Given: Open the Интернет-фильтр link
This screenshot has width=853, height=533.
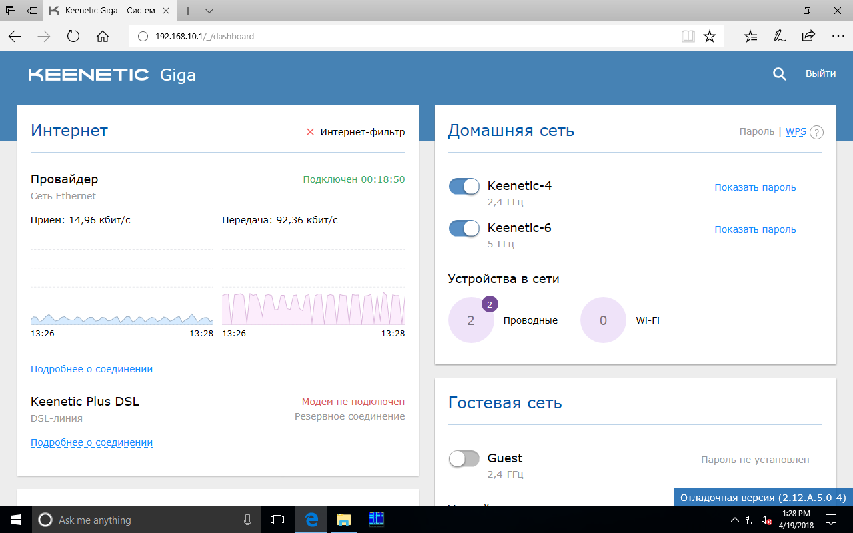Looking at the screenshot, I should (x=363, y=132).
